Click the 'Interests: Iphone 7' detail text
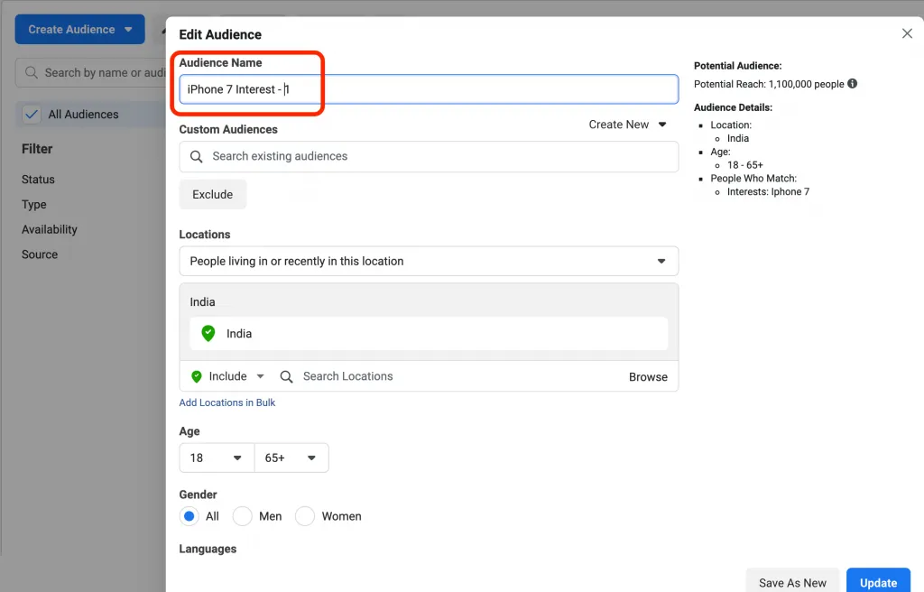924x592 pixels. coord(769,191)
